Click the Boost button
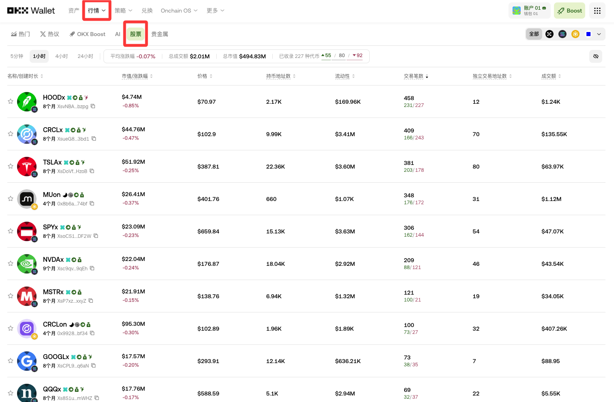This screenshot has height=402, width=614. (569, 11)
